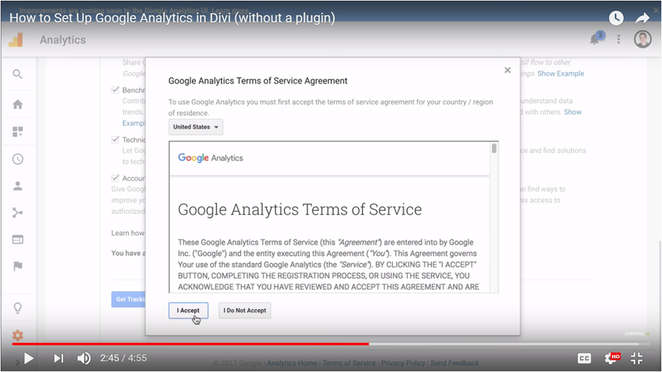
Task: Click the I Accept button
Action: (188, 310)
